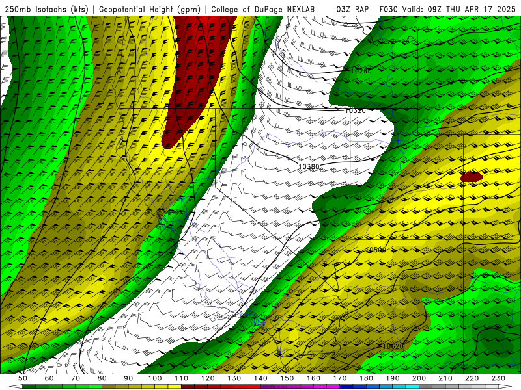Click the '03Z RAP' model run label
Image resolution: width=521 pixels, height=390 pixels.
[x=352, y=9]
